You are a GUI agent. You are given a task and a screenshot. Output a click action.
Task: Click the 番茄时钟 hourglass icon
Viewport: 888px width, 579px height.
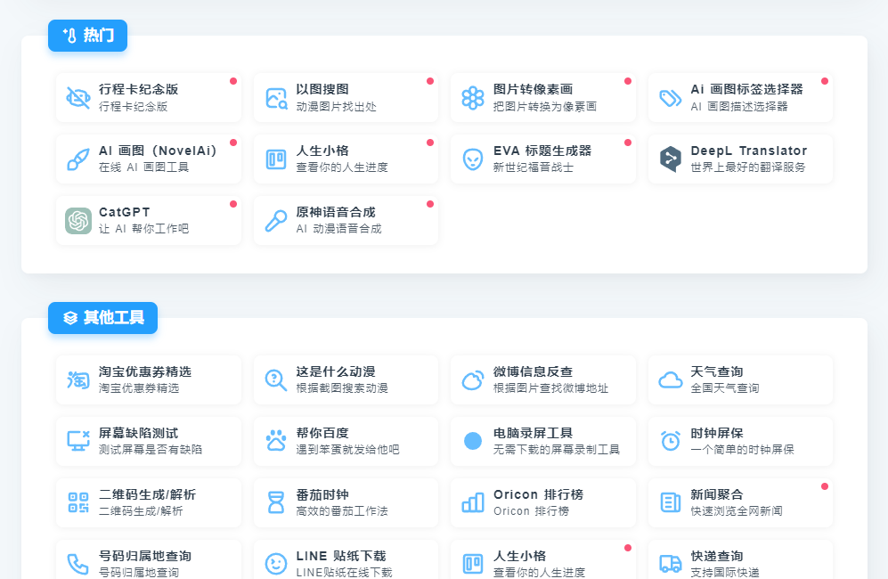(276, 502)
